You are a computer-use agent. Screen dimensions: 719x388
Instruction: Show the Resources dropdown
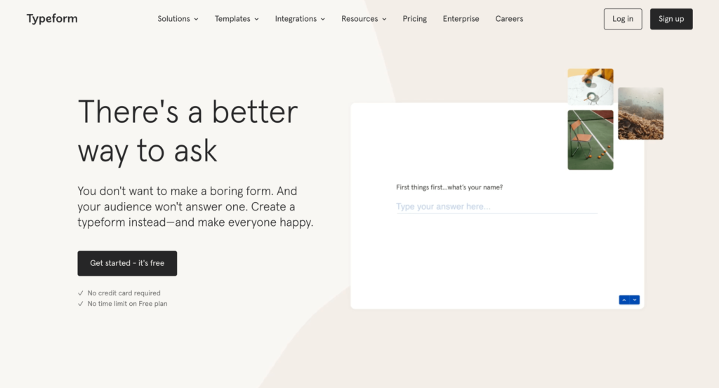pos(364,19)
